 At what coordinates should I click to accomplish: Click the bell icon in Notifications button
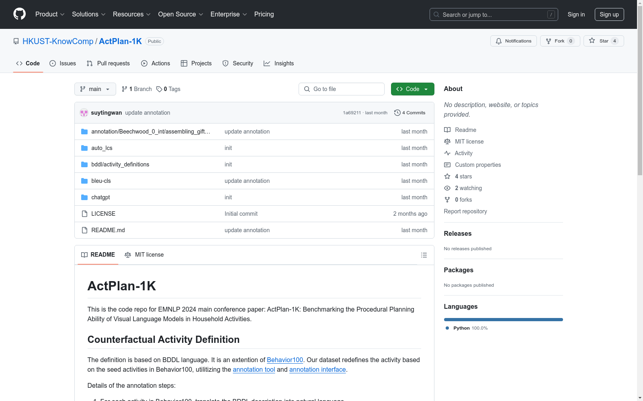499,41
